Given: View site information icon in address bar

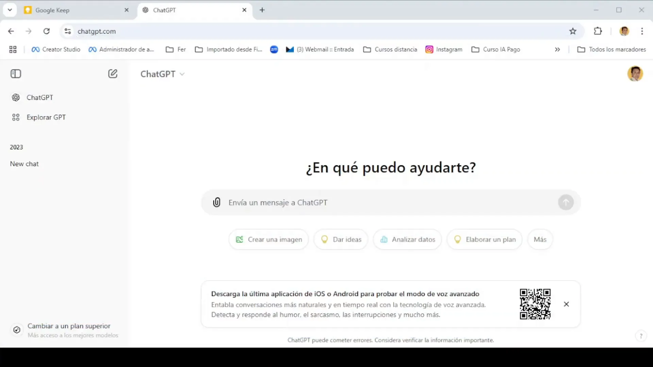Looking at the screenshot, I should coord(68,31).
